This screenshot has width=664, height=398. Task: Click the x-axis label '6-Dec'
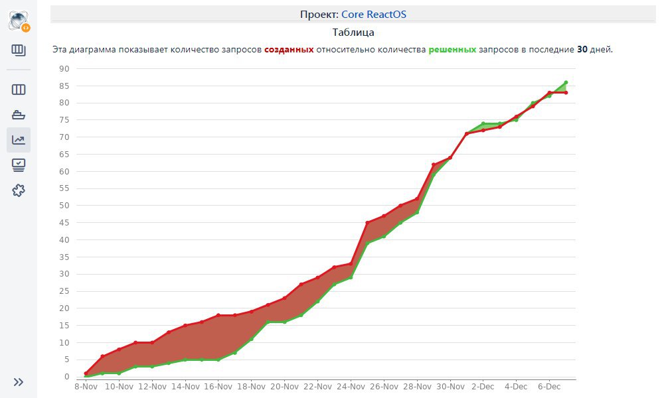point(549,387)
